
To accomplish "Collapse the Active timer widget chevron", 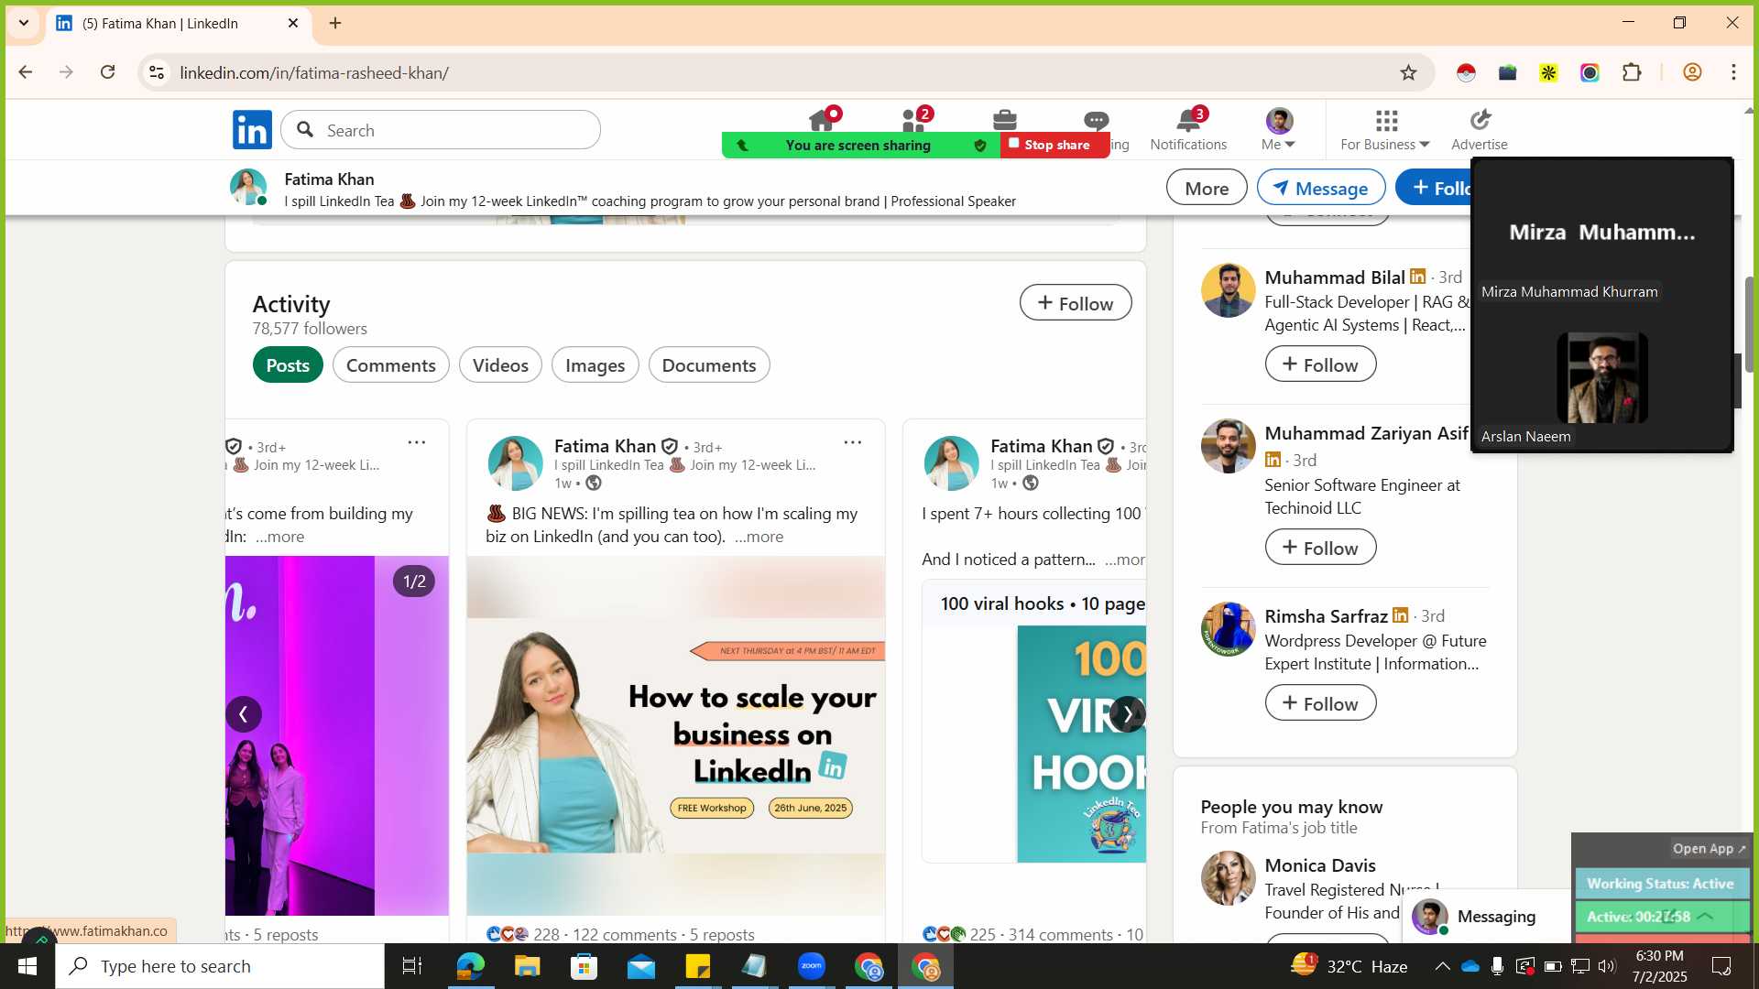I will coord(1705,916).
